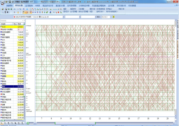
Task: Click the undo arrow icon
Action: pyautogui.click(x=15, y=9)
